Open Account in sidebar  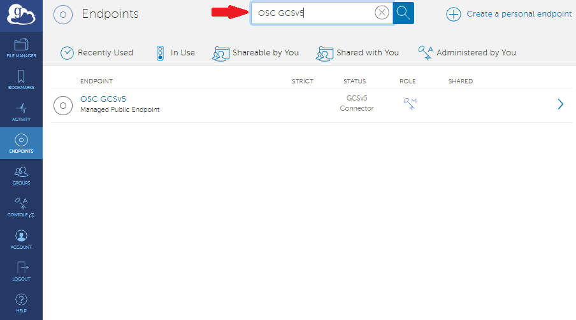(21, 239)
